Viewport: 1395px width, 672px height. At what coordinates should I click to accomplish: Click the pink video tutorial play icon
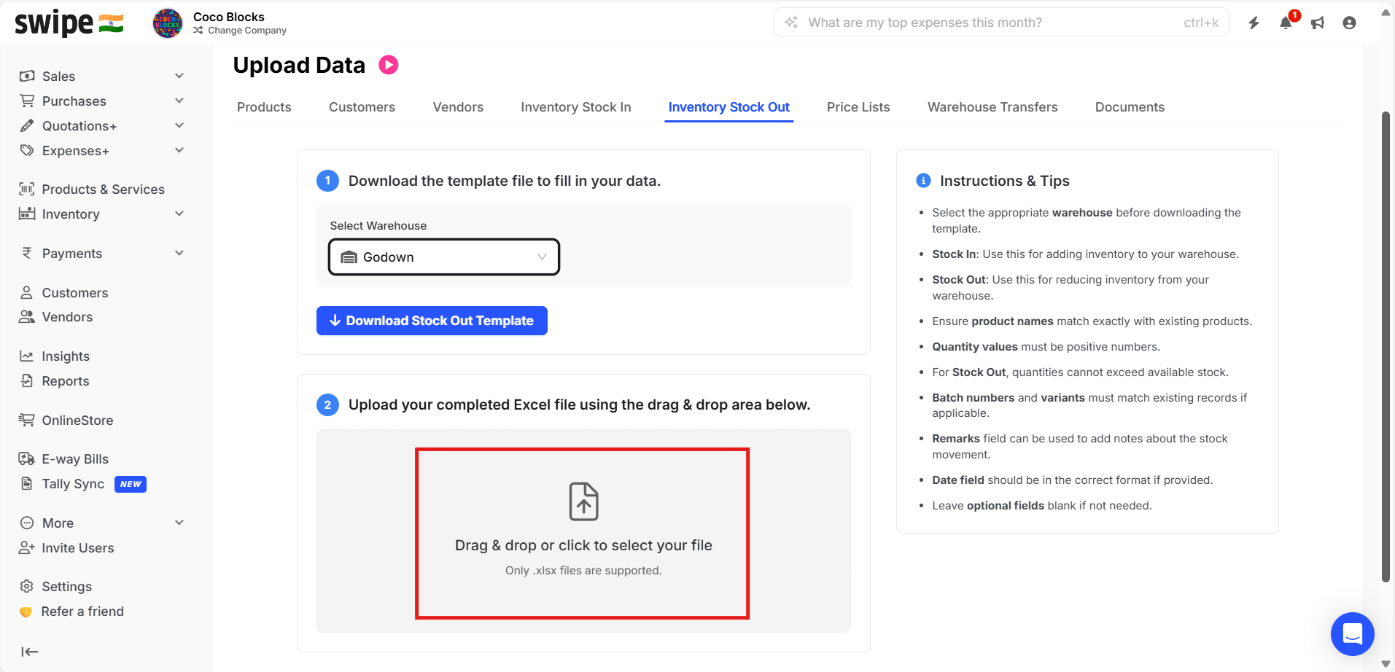coord(389,65)
